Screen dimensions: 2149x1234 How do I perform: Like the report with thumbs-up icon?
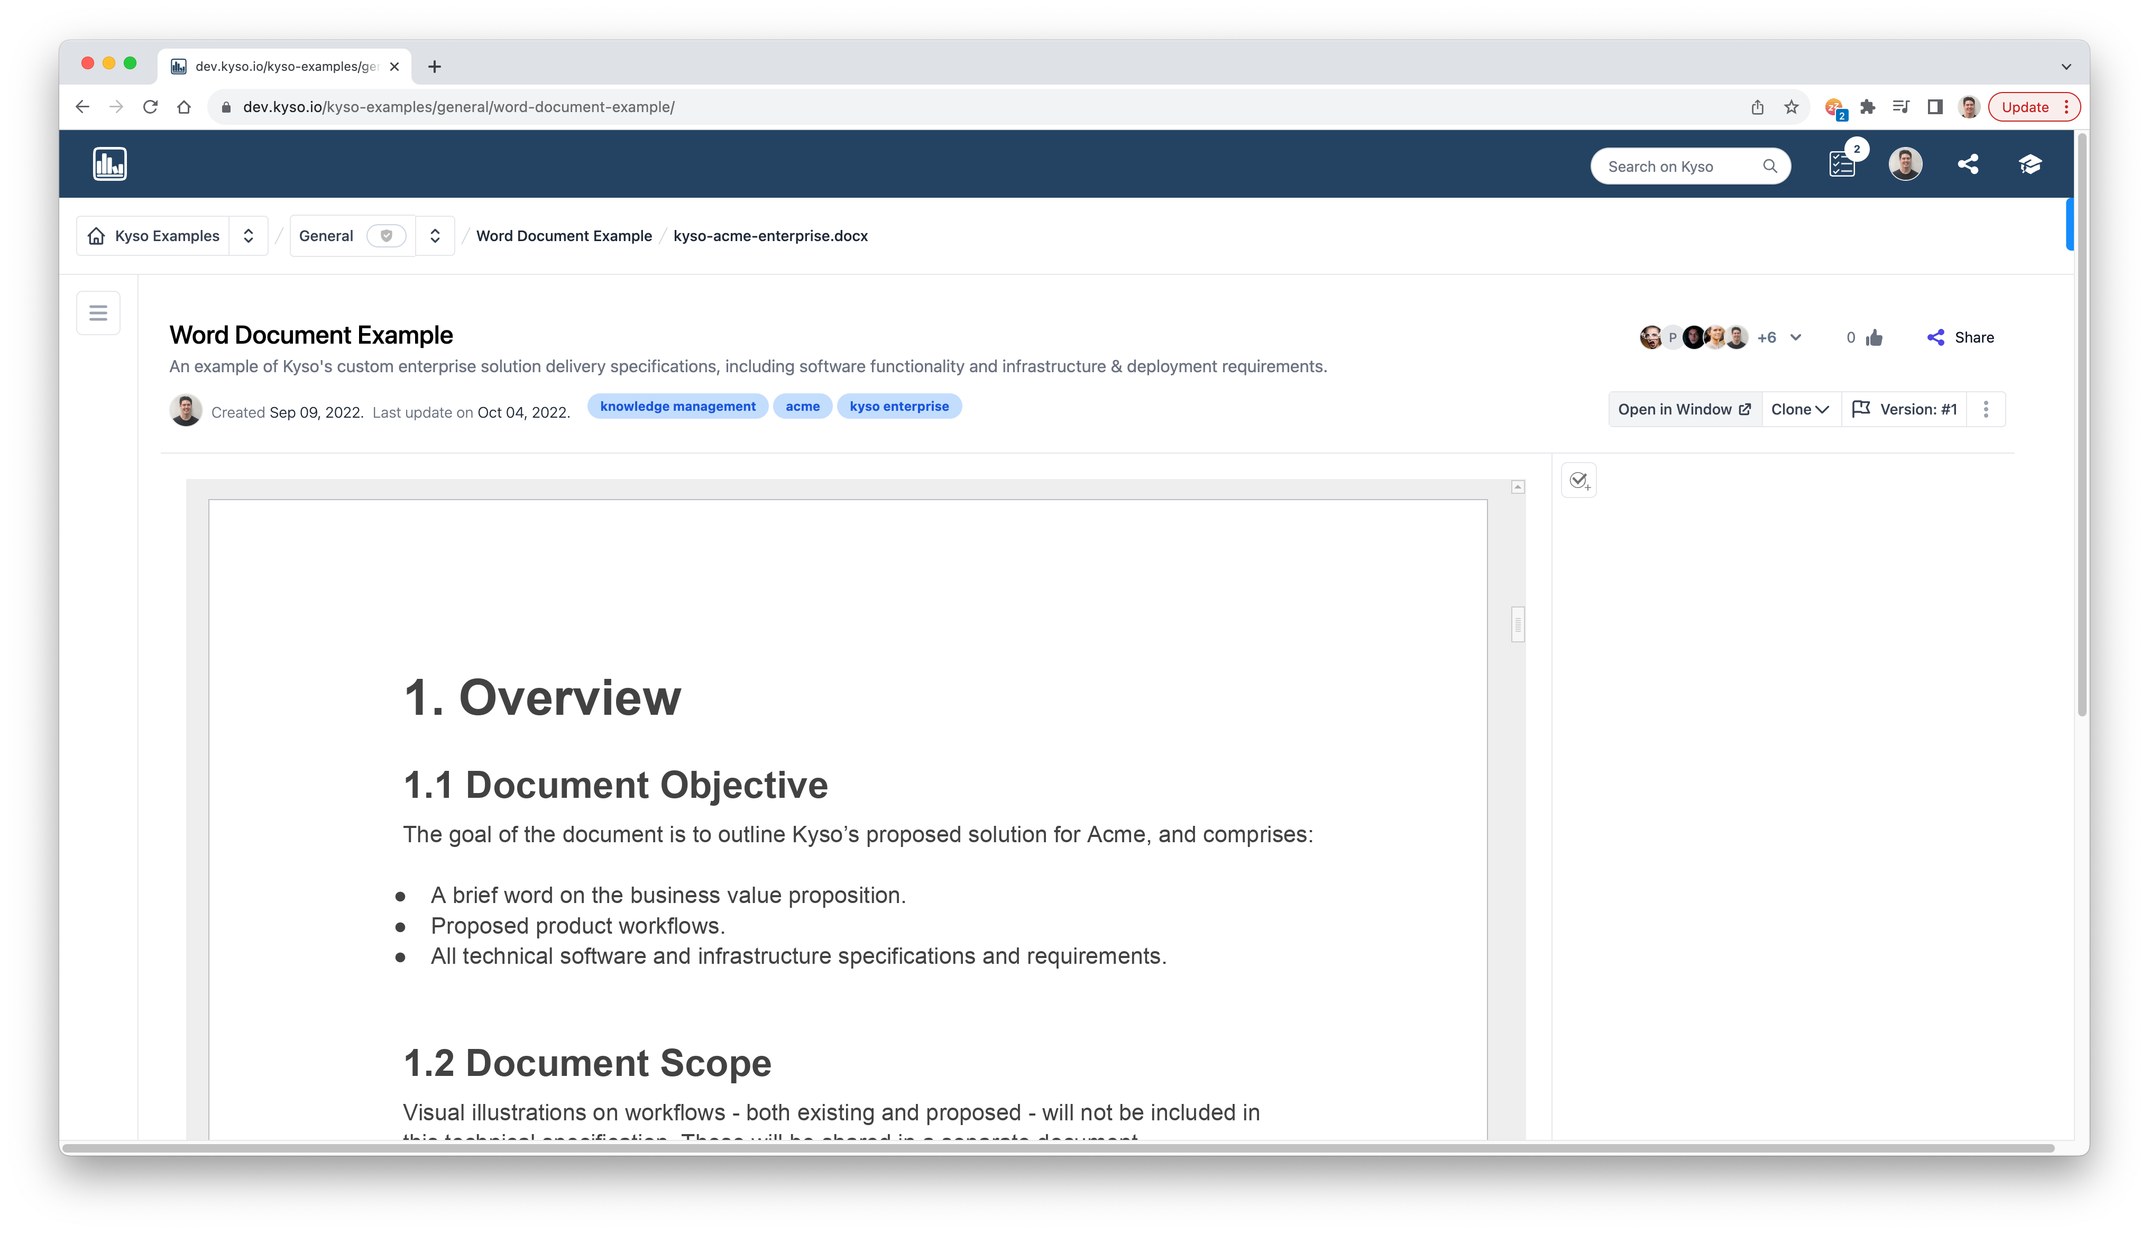1874,337
